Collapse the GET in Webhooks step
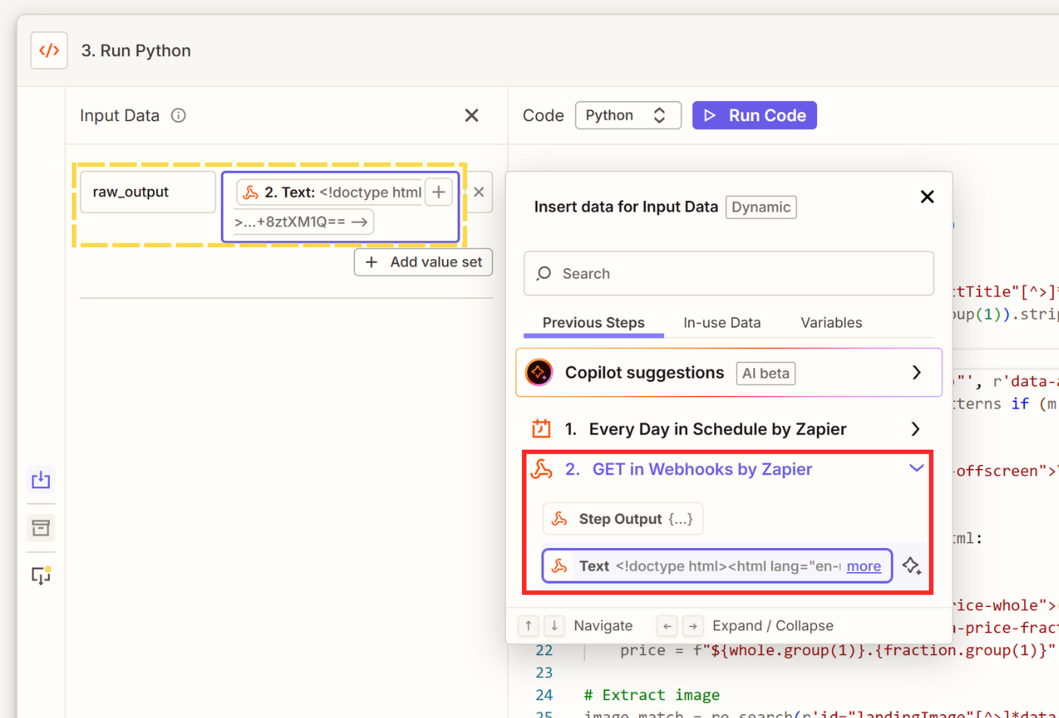The image size is (1059, 718). (916, 469)
